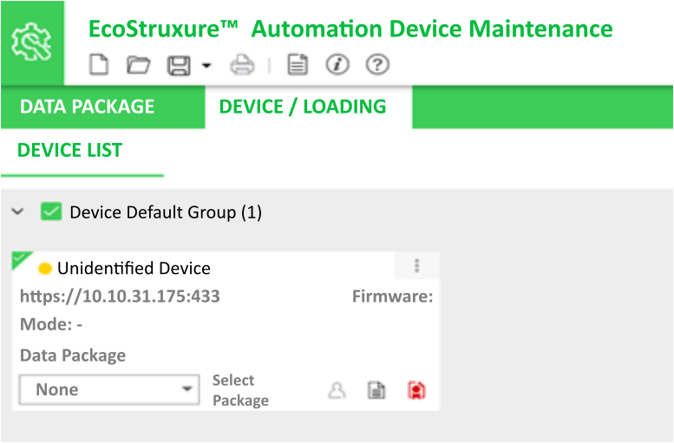
Task: Click the red certificate icon on device card
Action: click(x=416, y=391)
